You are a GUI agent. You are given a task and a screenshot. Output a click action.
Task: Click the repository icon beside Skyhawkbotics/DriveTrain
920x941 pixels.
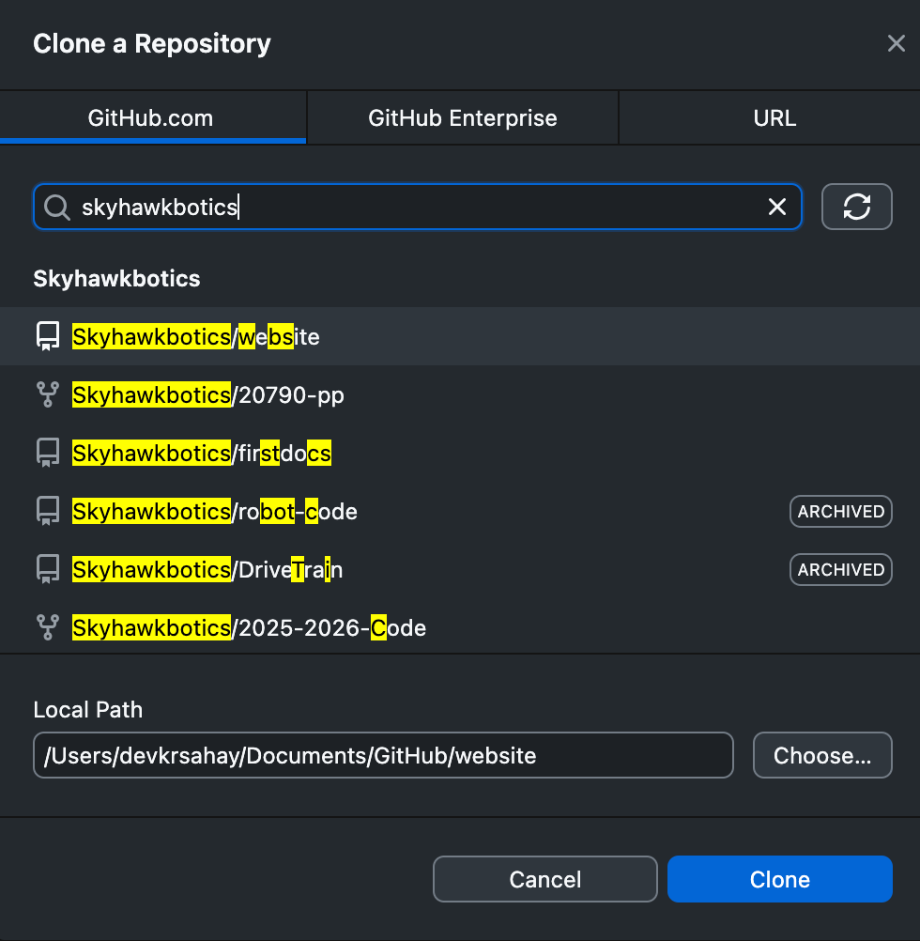point(47,568)
